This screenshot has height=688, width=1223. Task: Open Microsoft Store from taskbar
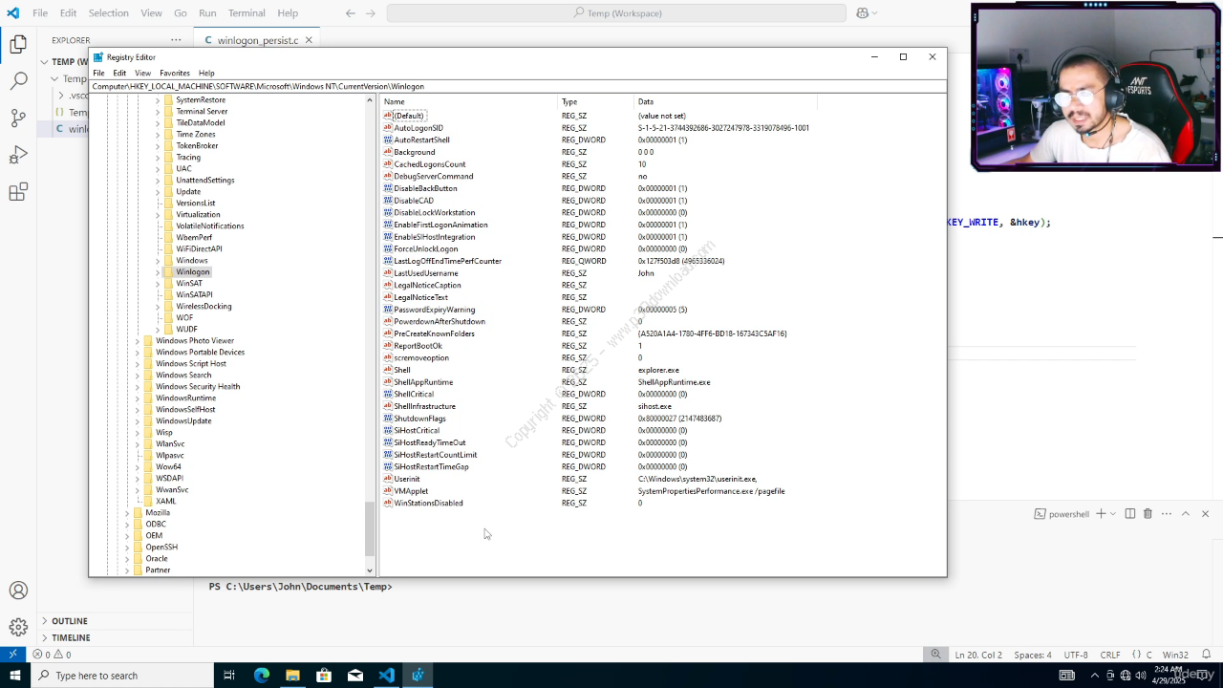click(x=324, y=676)
